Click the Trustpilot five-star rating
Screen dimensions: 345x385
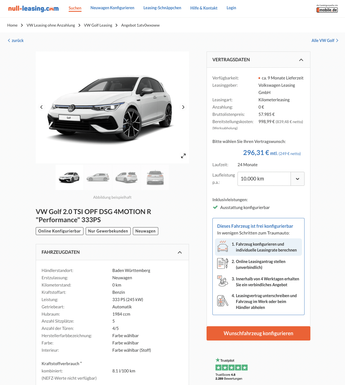[231, 368]
